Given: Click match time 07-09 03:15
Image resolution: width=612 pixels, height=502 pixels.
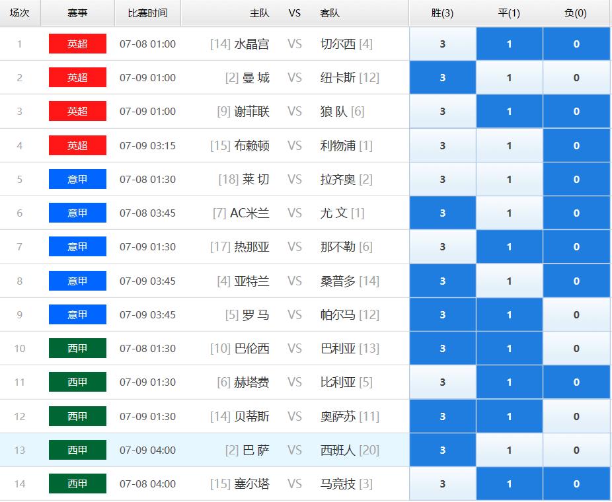Looking at the screenshot, I should [x=147, y=145].
